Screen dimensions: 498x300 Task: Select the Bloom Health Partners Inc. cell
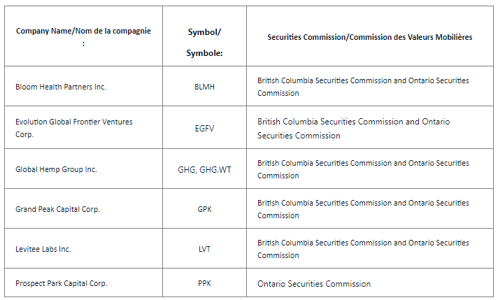(x=61, y=87)
